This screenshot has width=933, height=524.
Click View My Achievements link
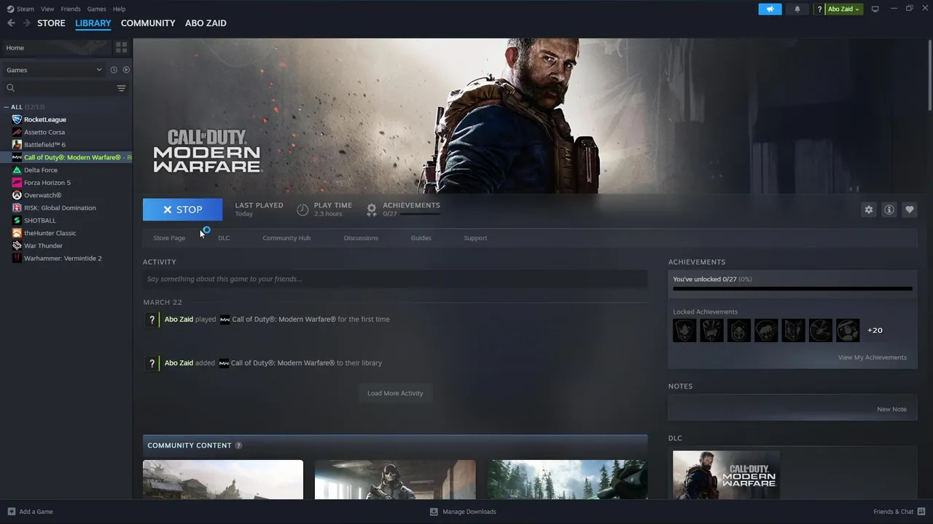[873, 357]
